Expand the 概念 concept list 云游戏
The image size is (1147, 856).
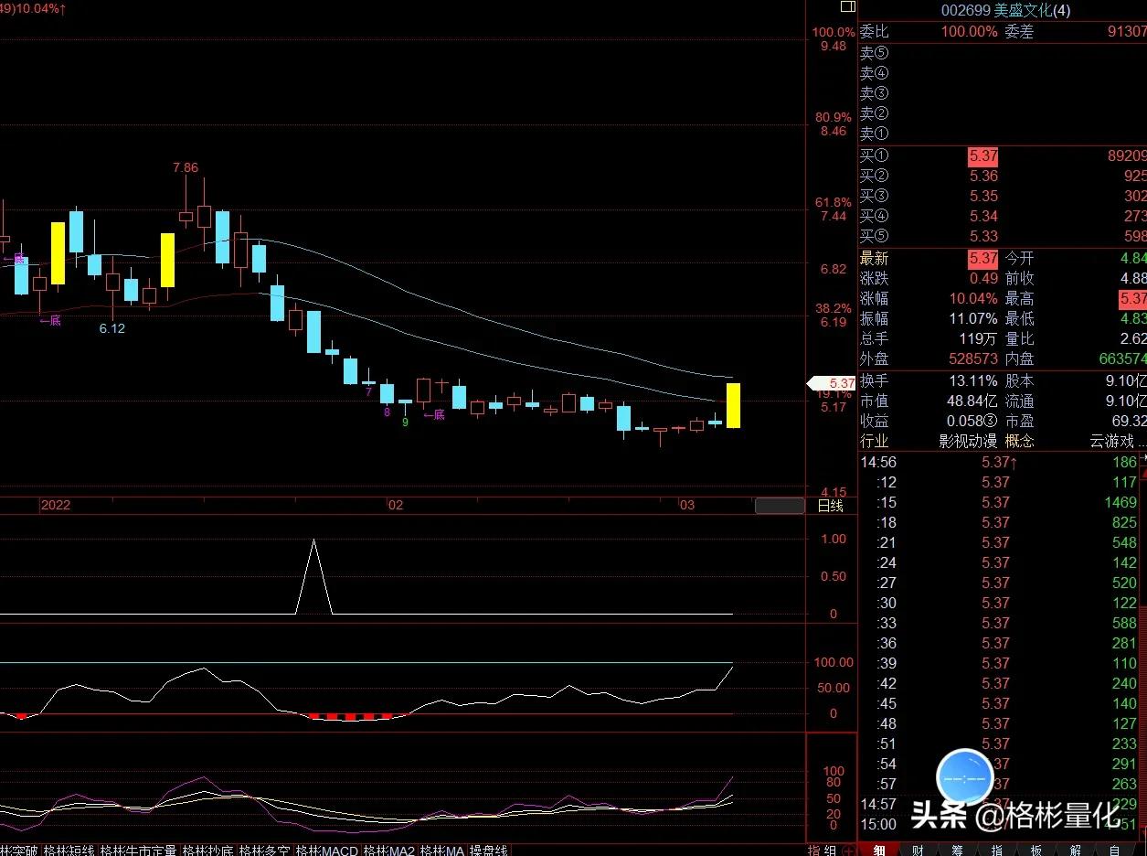(1116, 441)
